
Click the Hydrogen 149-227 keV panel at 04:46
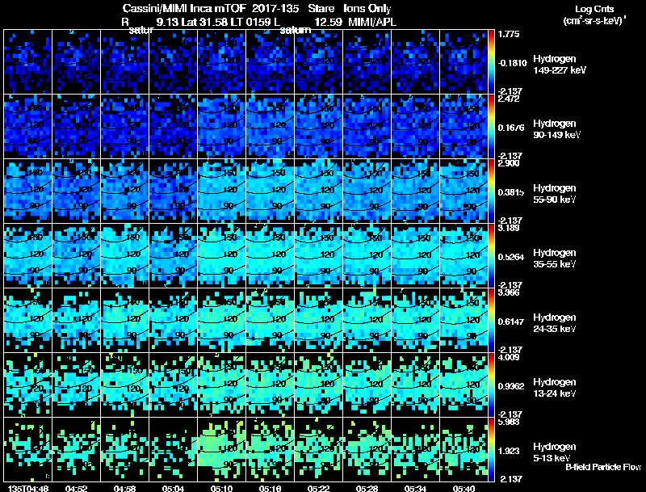[28, 62]
